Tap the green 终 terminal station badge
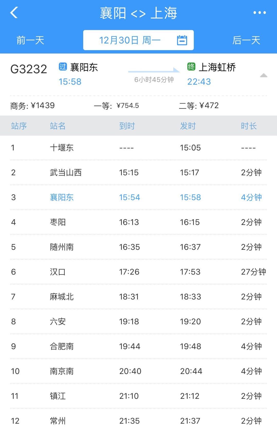 coord(191,67)
